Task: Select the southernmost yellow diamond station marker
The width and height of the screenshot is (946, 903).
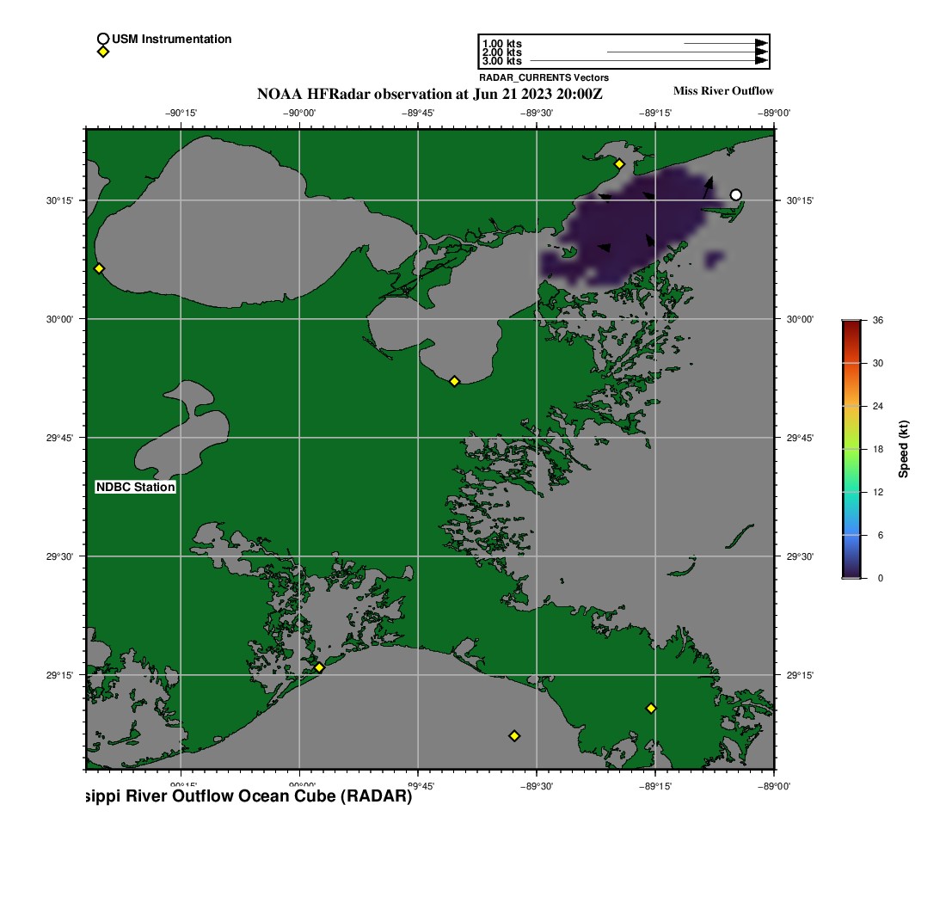Action: pyautogui.click(x=514, y=735)
